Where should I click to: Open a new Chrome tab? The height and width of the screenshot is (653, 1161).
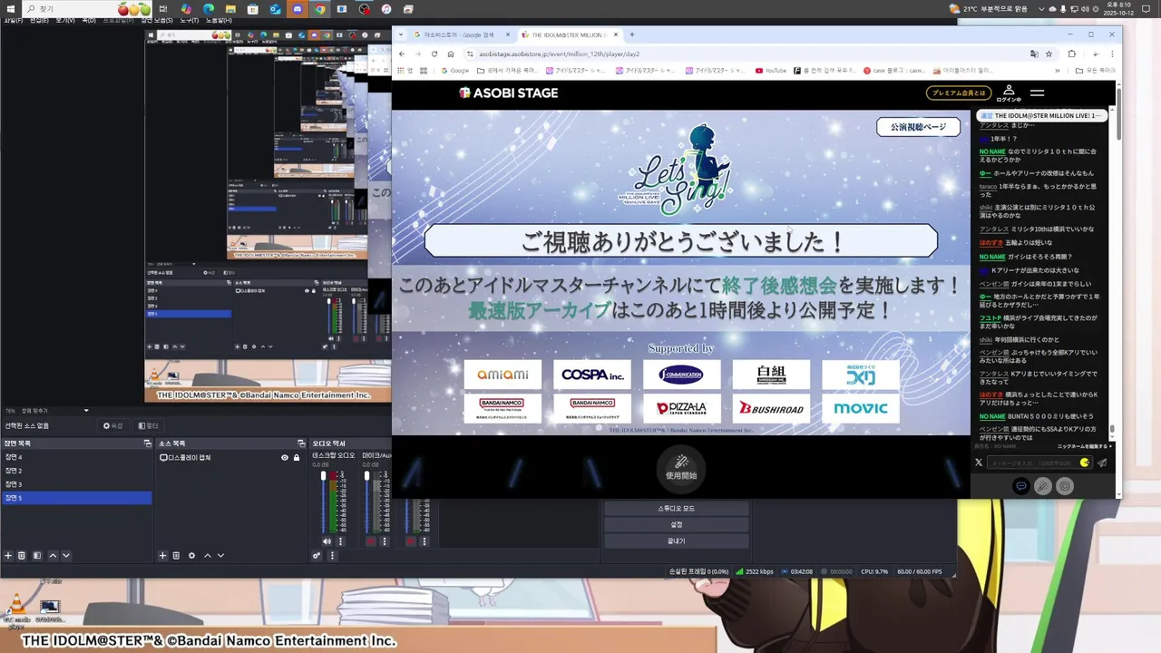coord(632,34)
